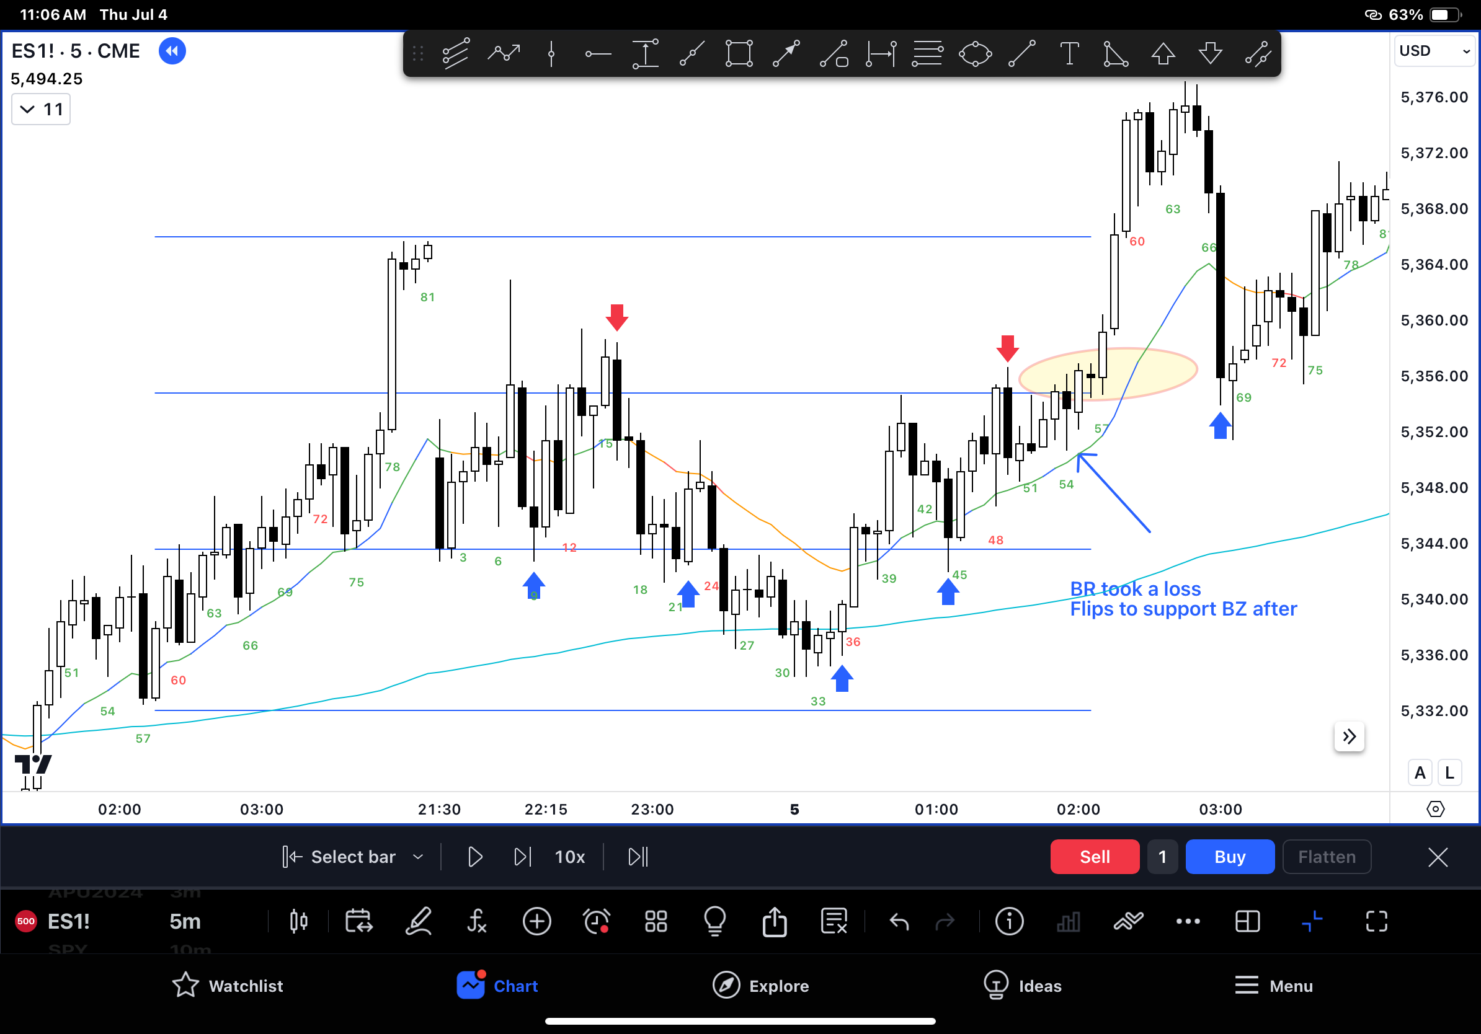Select the arrow line tool
The image size is (1481, 1034).
786,53
